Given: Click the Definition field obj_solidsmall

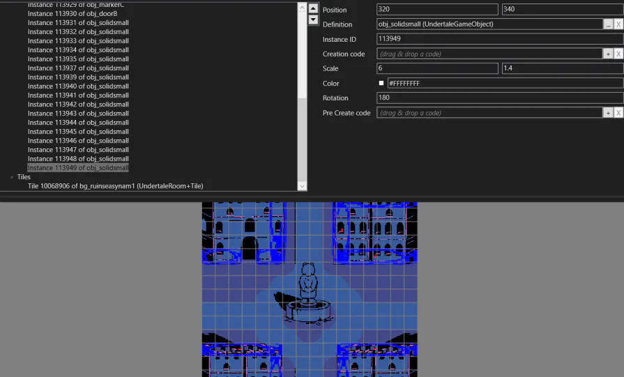Looking at the screenshot, I should pos(489,24).
